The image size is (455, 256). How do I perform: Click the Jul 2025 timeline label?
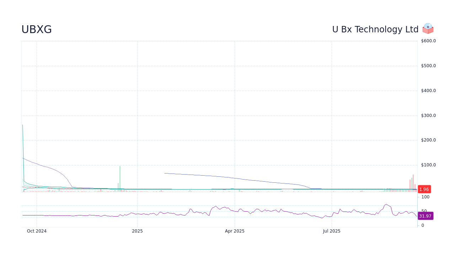(332, 231)
